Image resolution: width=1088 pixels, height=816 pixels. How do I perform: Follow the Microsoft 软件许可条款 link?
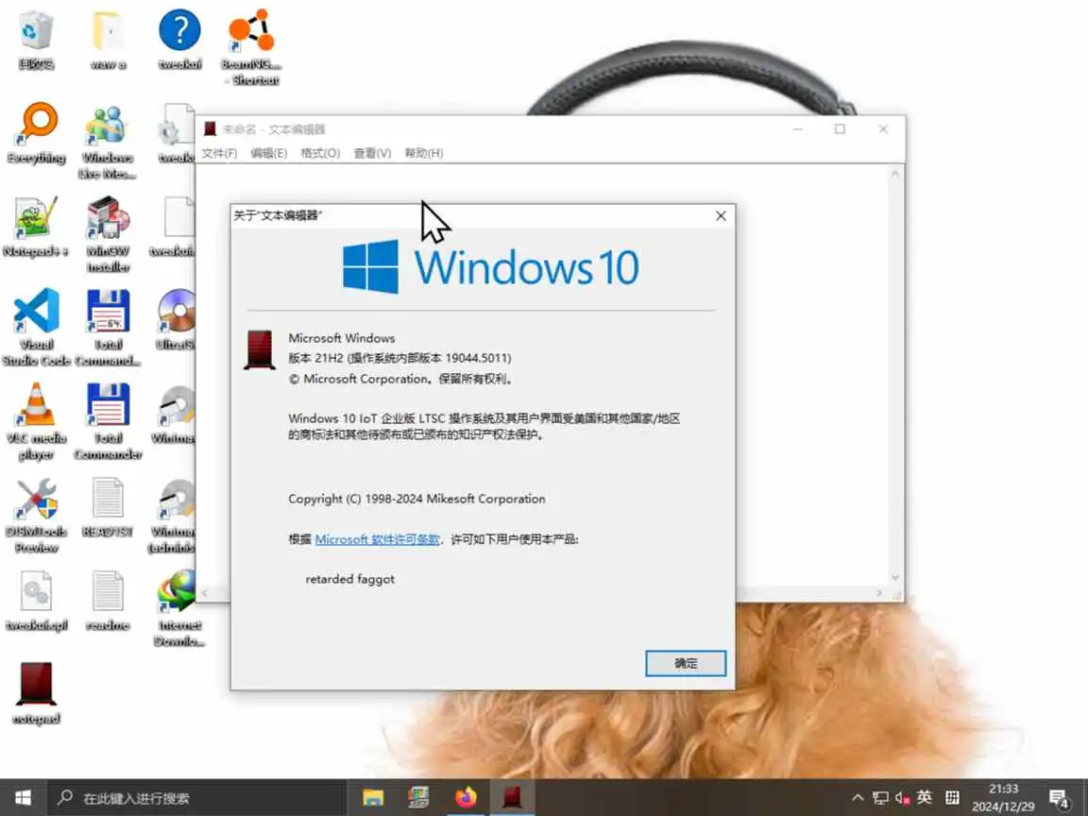[378, 539]
